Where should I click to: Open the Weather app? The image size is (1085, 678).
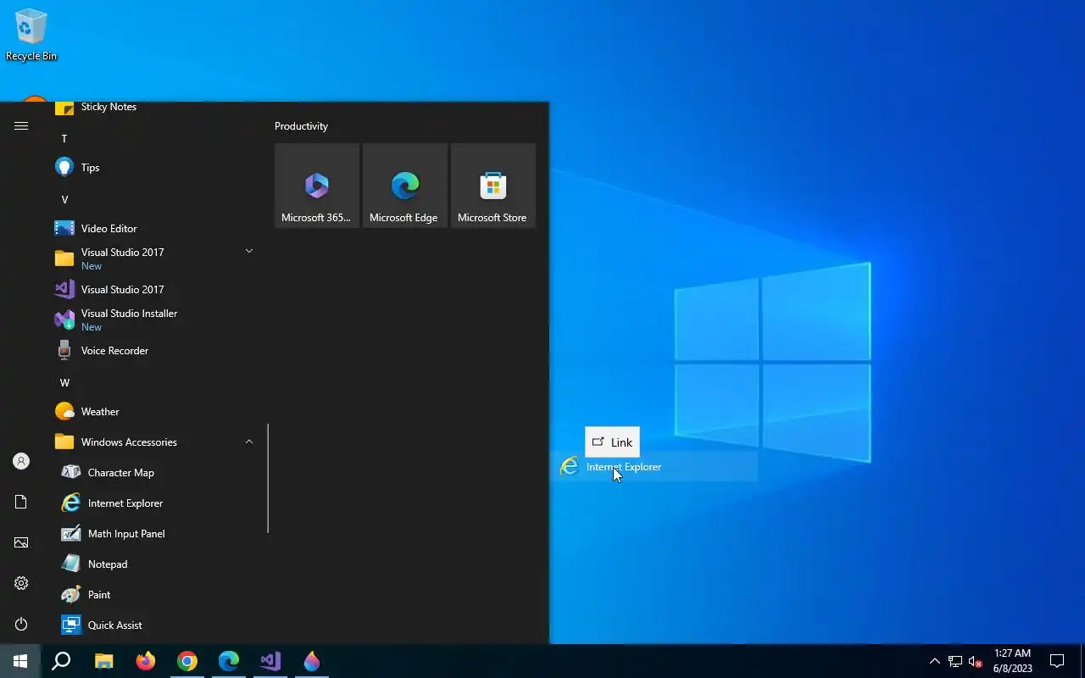pyautogui.click(x=155, y=412)
